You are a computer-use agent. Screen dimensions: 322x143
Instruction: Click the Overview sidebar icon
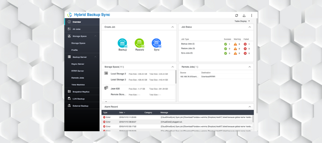[x=69, y=22]
